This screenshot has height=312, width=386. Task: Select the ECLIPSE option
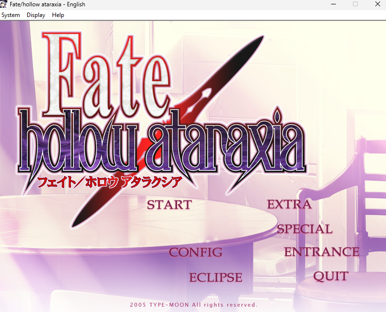[x=216, y=278]
